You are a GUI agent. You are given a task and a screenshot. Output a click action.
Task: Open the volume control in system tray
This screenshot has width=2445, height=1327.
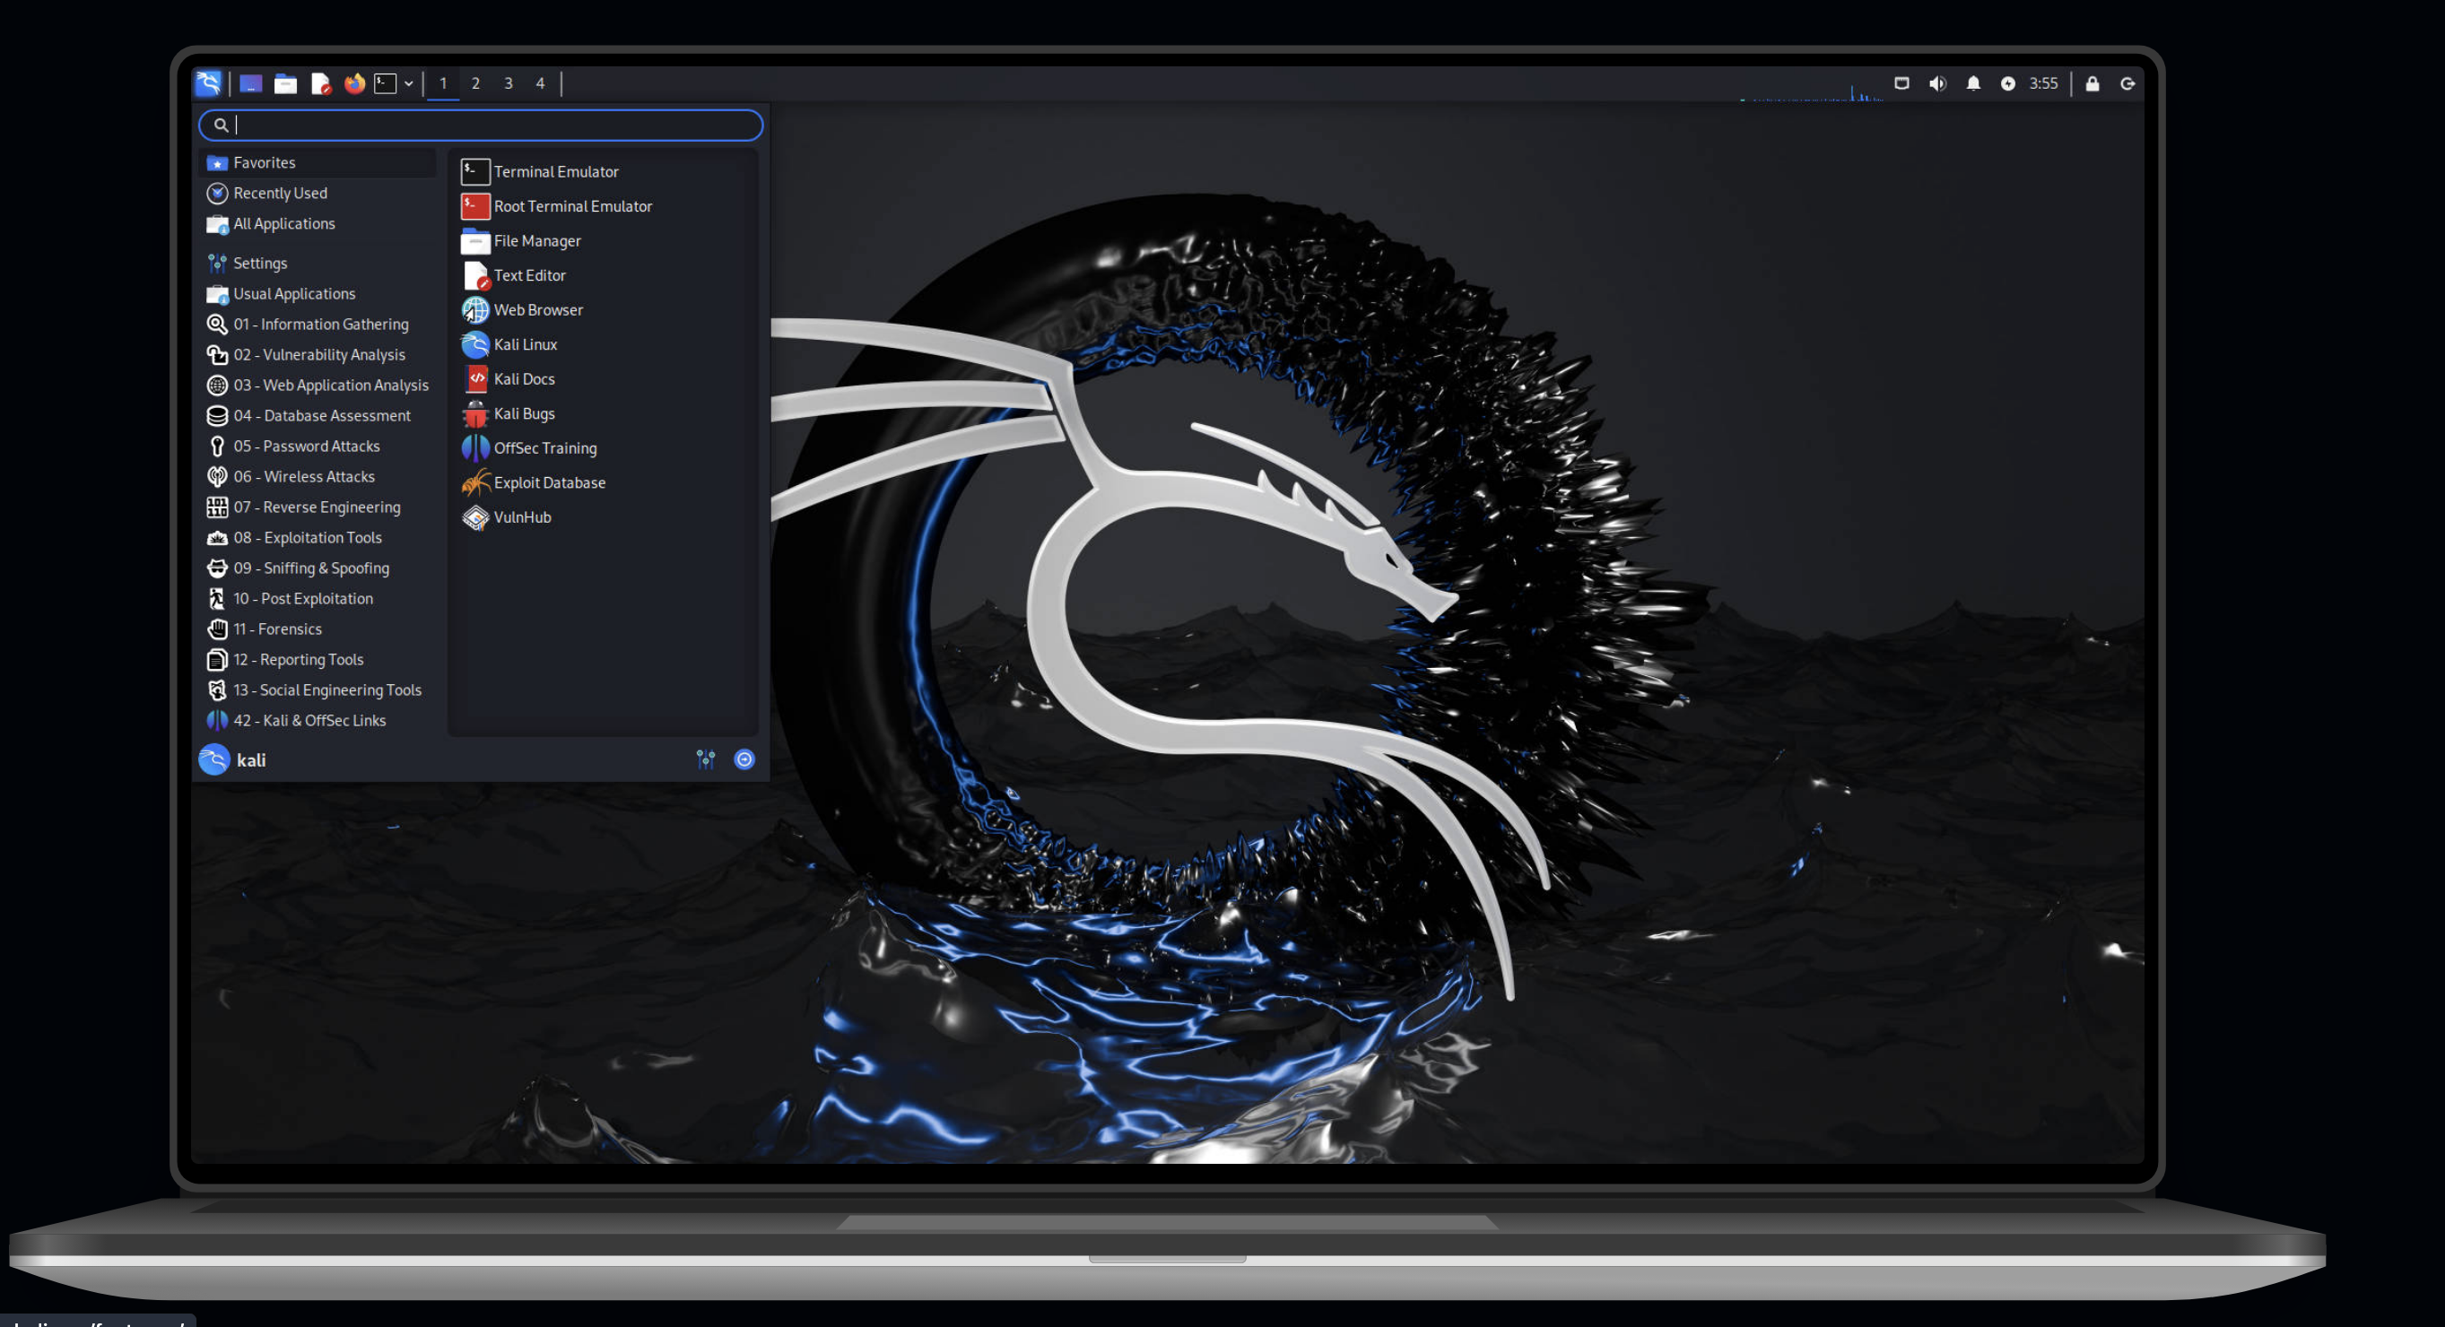(1937, 83)
